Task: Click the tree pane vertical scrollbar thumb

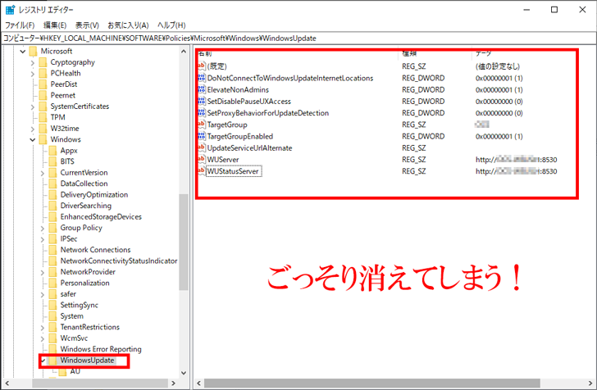Action: [184, 242]
